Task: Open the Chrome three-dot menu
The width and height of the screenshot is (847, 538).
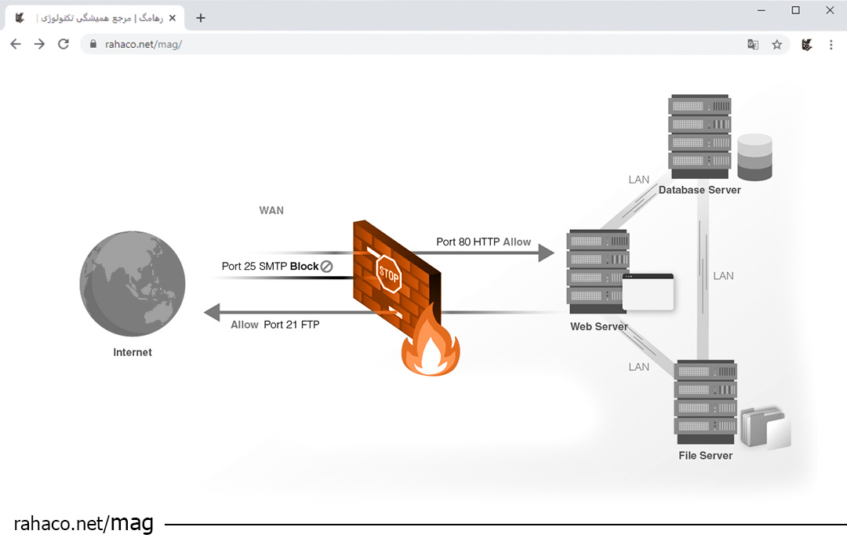Action: tap(831, 45)
